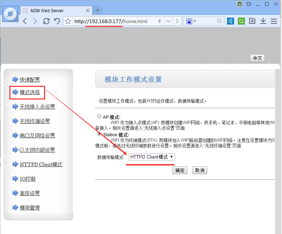This screenshot has width=282, height=234.
Task: Bookmark page with the star icon
Action: 68,21
